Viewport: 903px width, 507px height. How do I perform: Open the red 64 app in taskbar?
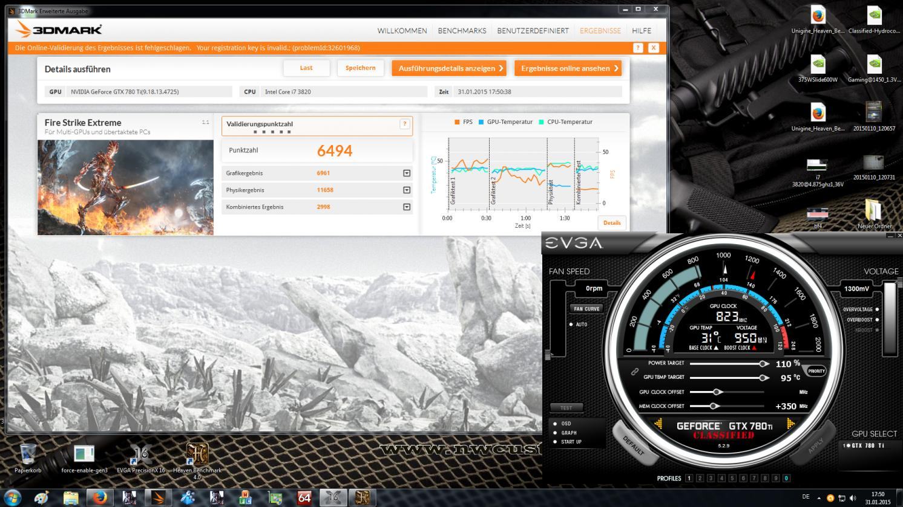pos(304,498)
